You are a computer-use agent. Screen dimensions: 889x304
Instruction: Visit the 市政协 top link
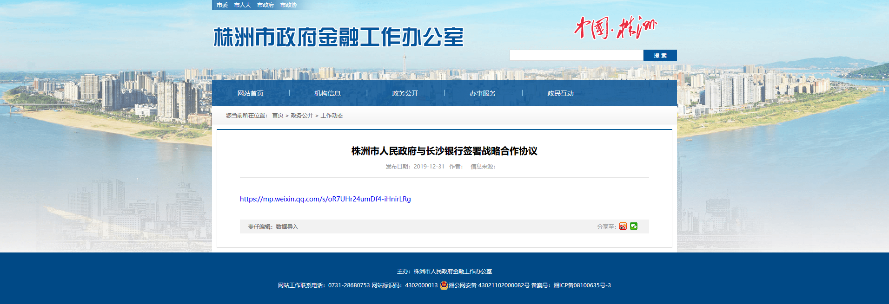288,5
